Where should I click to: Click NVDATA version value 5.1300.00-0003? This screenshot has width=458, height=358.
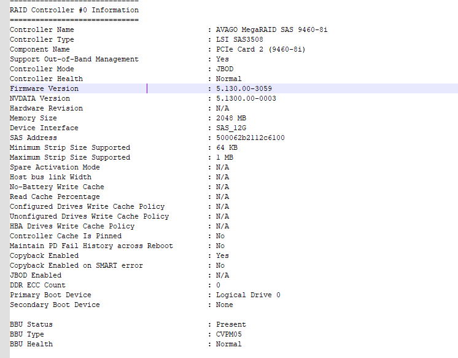(246, 98)
